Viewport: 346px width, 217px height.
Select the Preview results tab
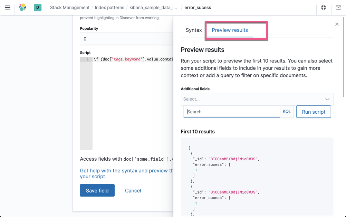[x=230, y=30]
